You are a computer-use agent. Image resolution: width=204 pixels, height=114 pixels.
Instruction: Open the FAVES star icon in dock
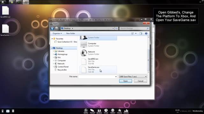coord(120,111)
